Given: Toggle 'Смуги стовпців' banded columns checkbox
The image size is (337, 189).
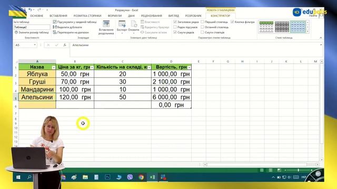Looking at the screenshot, I should 202,32.
